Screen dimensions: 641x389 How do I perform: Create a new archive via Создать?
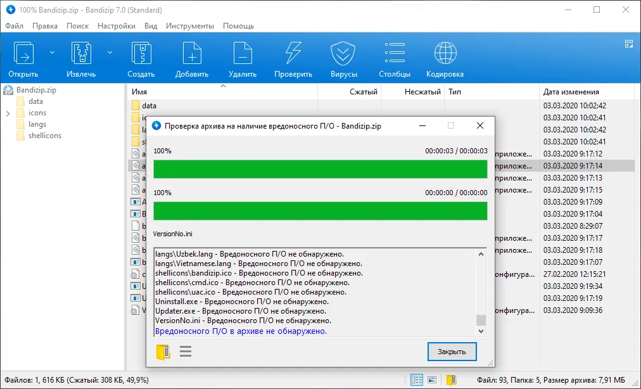pyautogui.click(x=141, y=53)
